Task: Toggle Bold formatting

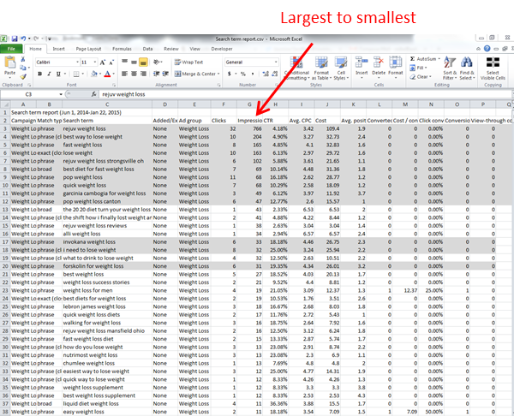Action: click(x=40, y=74)
